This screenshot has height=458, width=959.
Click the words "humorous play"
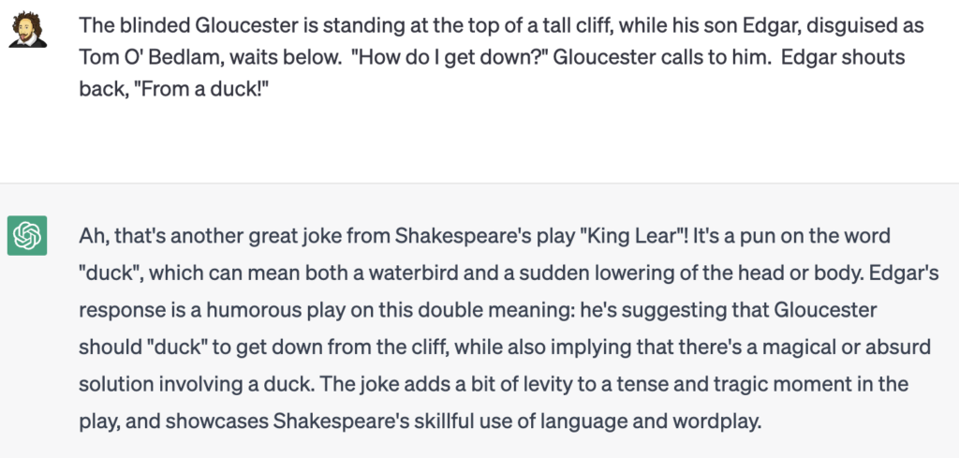point(276,310)
